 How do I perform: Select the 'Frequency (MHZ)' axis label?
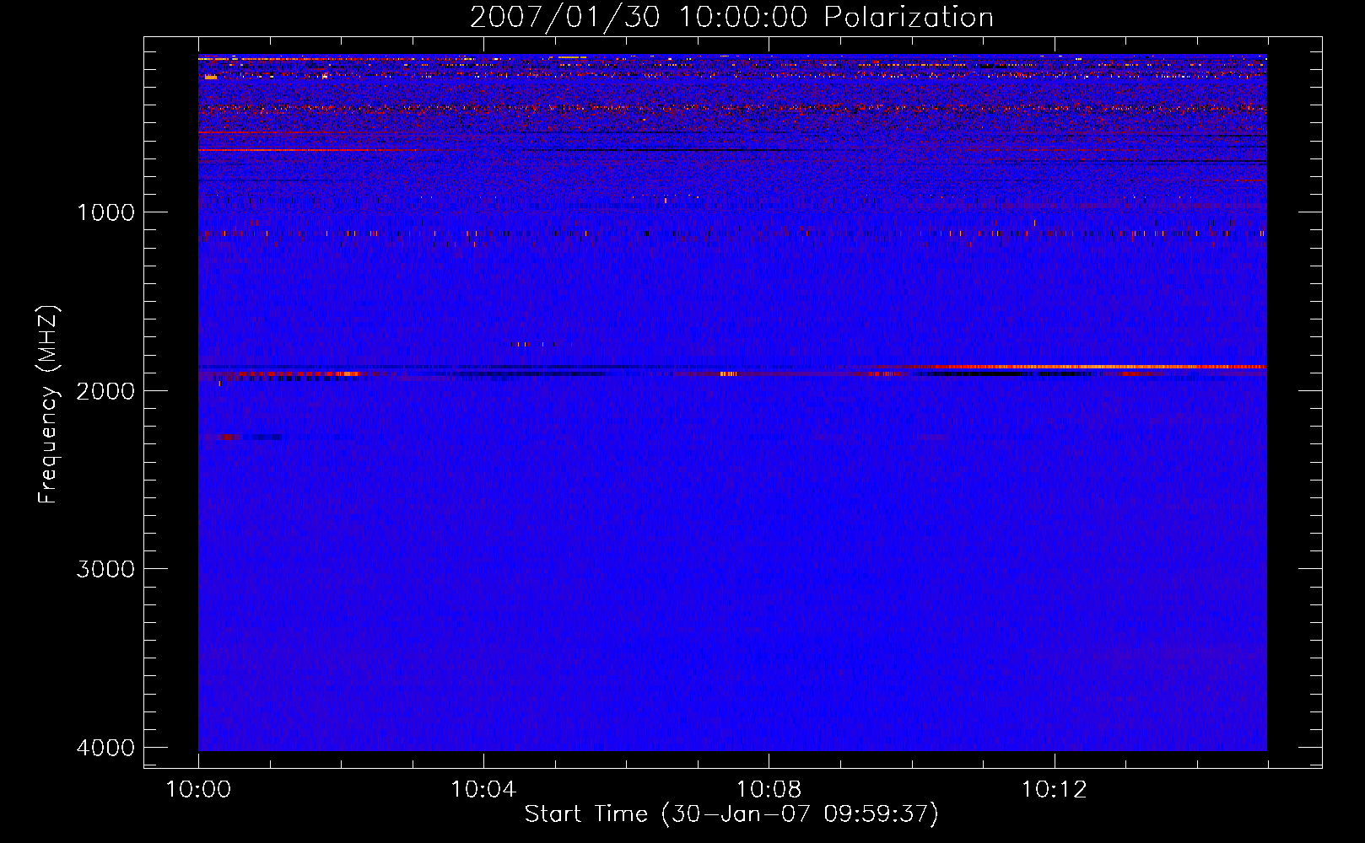48,405
